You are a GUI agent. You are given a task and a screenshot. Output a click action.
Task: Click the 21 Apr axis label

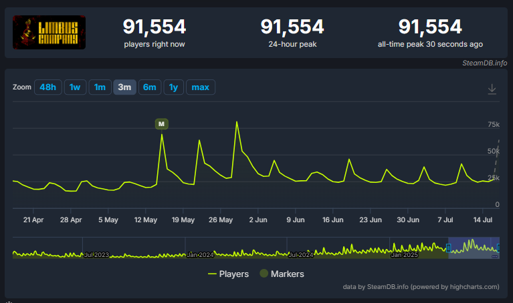(33, 220)
